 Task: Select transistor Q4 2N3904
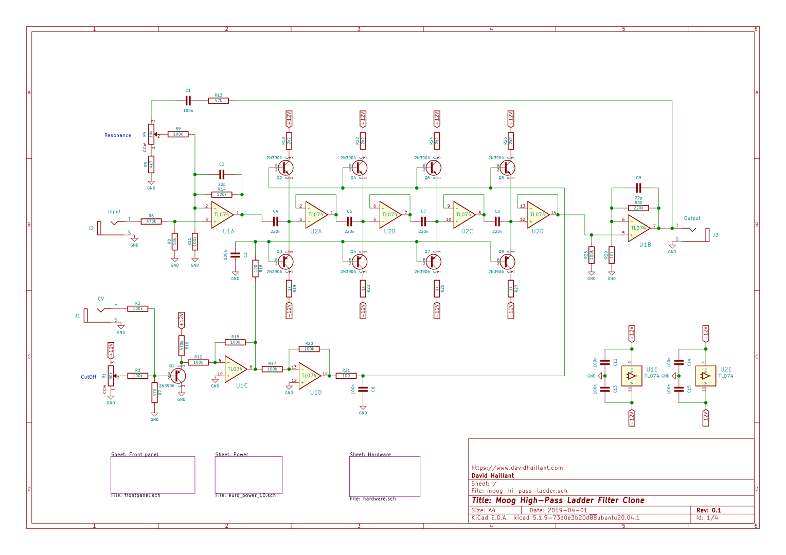tap(360, 168)
